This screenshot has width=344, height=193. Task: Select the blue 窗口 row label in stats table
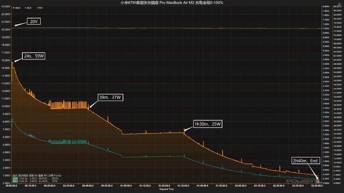point(15,181)
